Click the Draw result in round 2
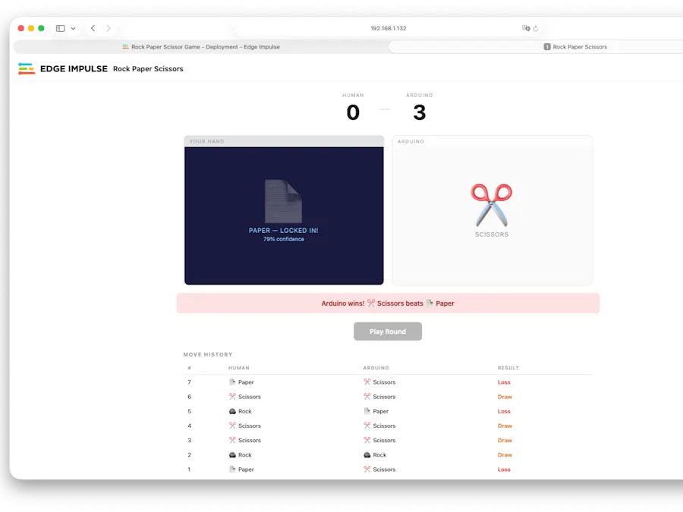 pos(505,455)
